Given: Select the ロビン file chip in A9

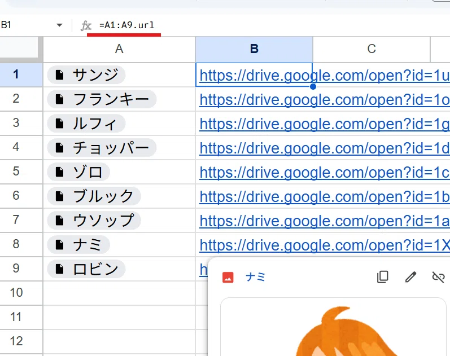Looking at the screenshot, I should (x=86, y=269).
